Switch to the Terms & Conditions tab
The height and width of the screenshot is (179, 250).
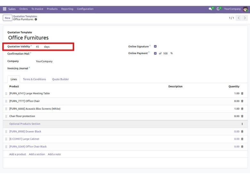tap(34, 79)
